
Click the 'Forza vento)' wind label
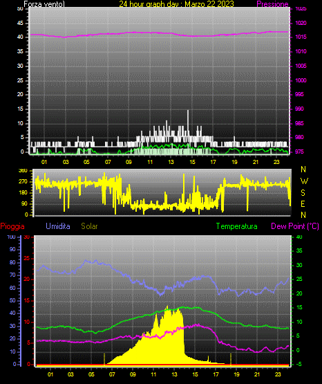[44, 4]
